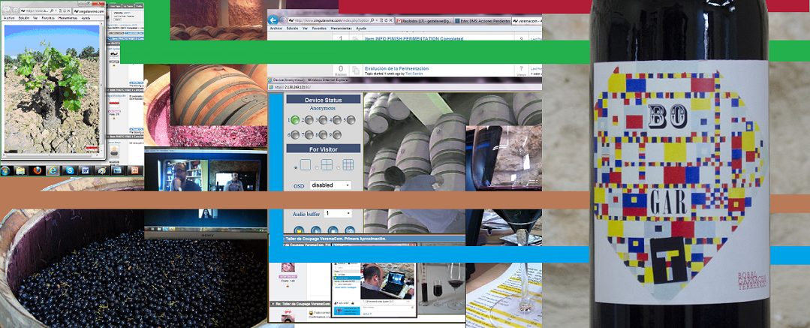Open the Windows Explorer folder icon
810x328 pixels.
[20, 170]
